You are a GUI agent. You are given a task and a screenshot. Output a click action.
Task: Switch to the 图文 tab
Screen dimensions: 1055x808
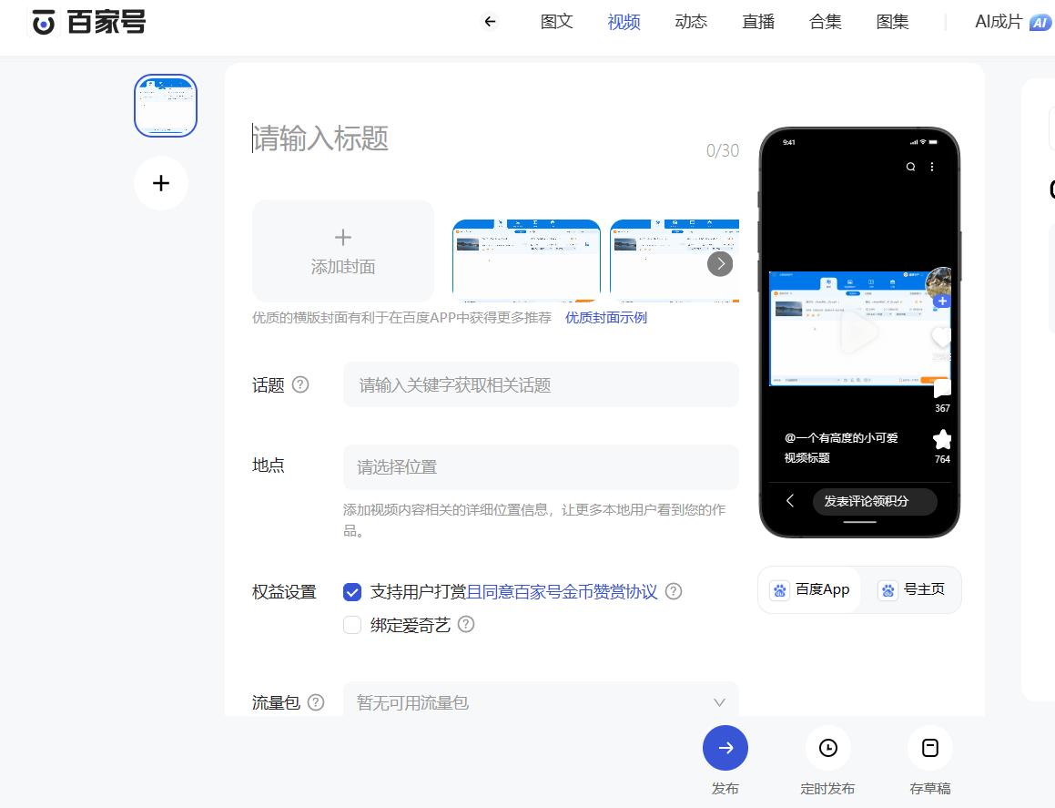[556, 21]
